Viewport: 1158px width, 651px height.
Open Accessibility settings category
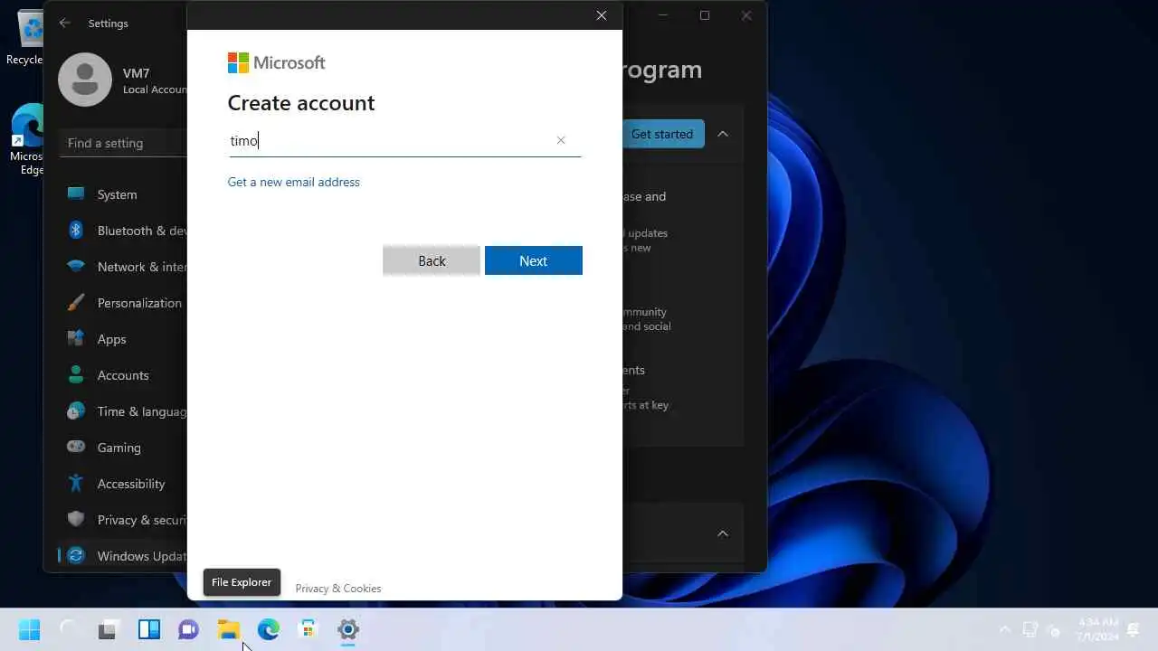click(x=123, y=484)
